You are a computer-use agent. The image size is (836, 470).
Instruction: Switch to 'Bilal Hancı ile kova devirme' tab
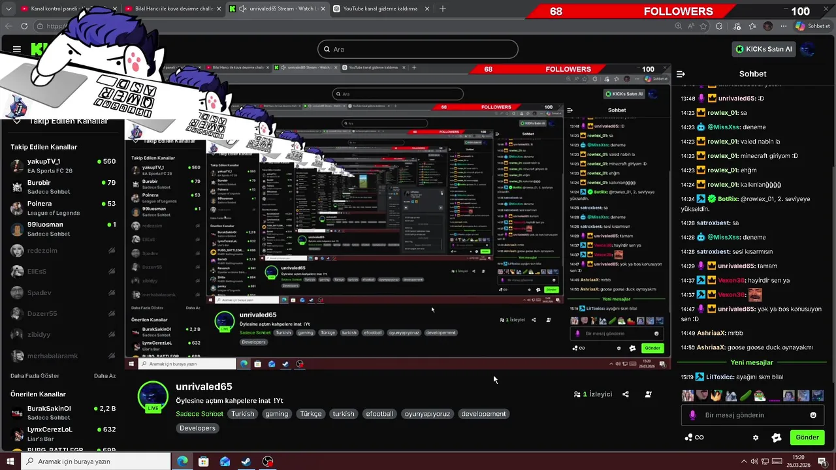[174, 9]
